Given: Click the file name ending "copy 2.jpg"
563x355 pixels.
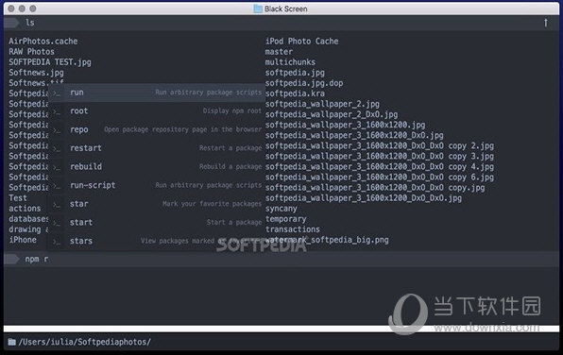Looking at the screenshot, I should pos(380,145).
